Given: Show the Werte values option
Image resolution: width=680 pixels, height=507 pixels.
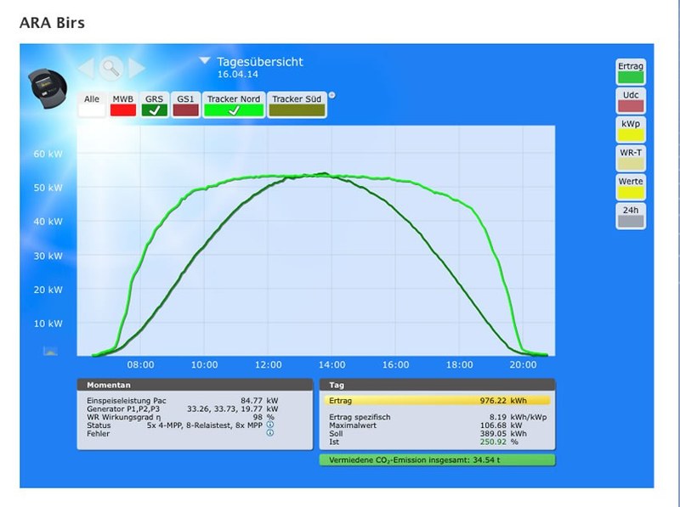Looking at the screenshot, I should point(631,187).
